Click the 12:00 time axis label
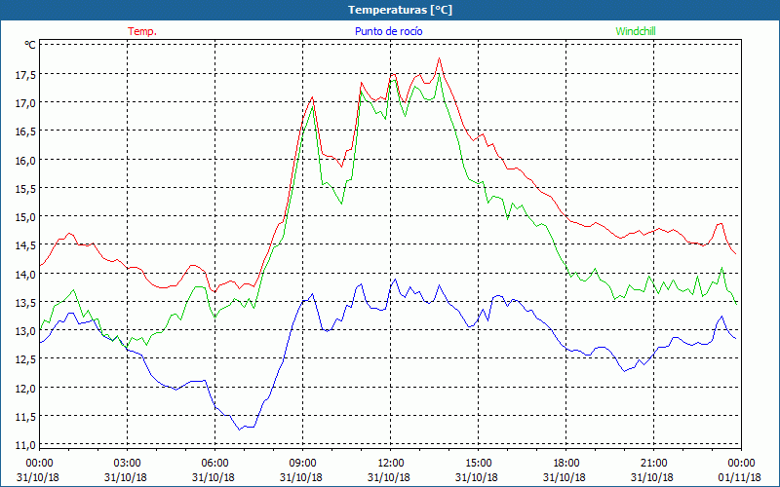Image resolution: width=780 pixels, height=487 pixels. [x=391, y=464]
